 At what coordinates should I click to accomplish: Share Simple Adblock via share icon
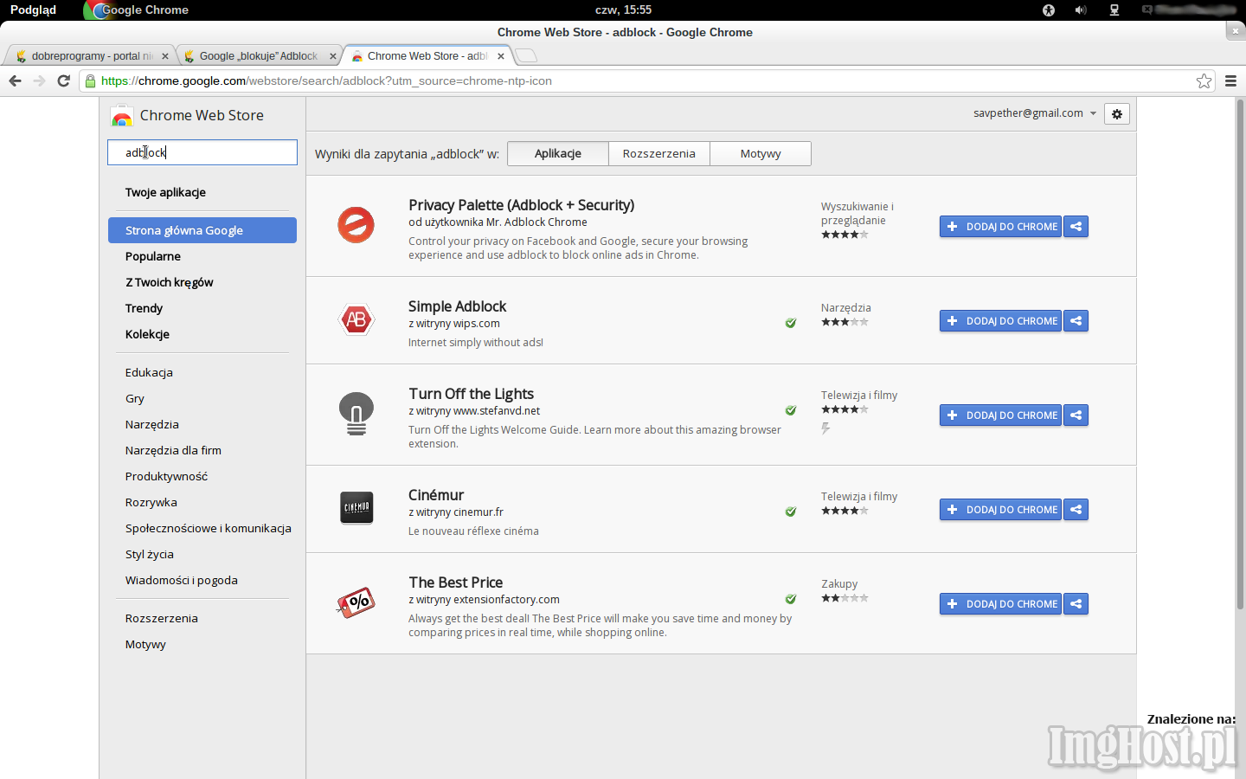[x=1076, y=321]
